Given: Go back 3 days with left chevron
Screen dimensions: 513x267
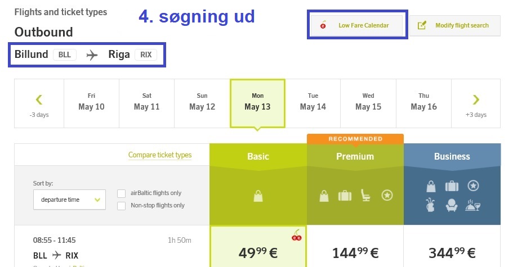Looking at the screenshot, I should (x=39, y=104).
